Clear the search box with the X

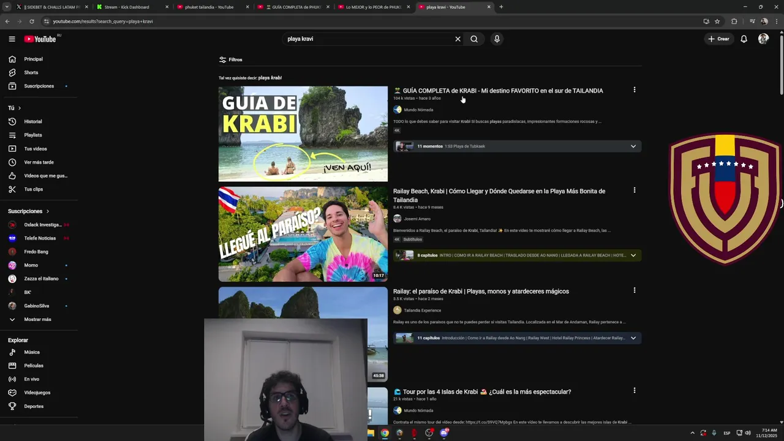(458, 39)
